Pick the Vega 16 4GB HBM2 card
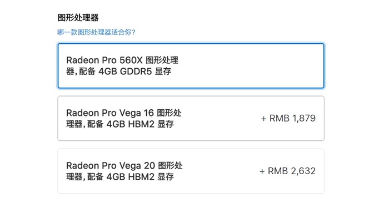389x208 pixels. pyautogui.click(x=191, y=118)
